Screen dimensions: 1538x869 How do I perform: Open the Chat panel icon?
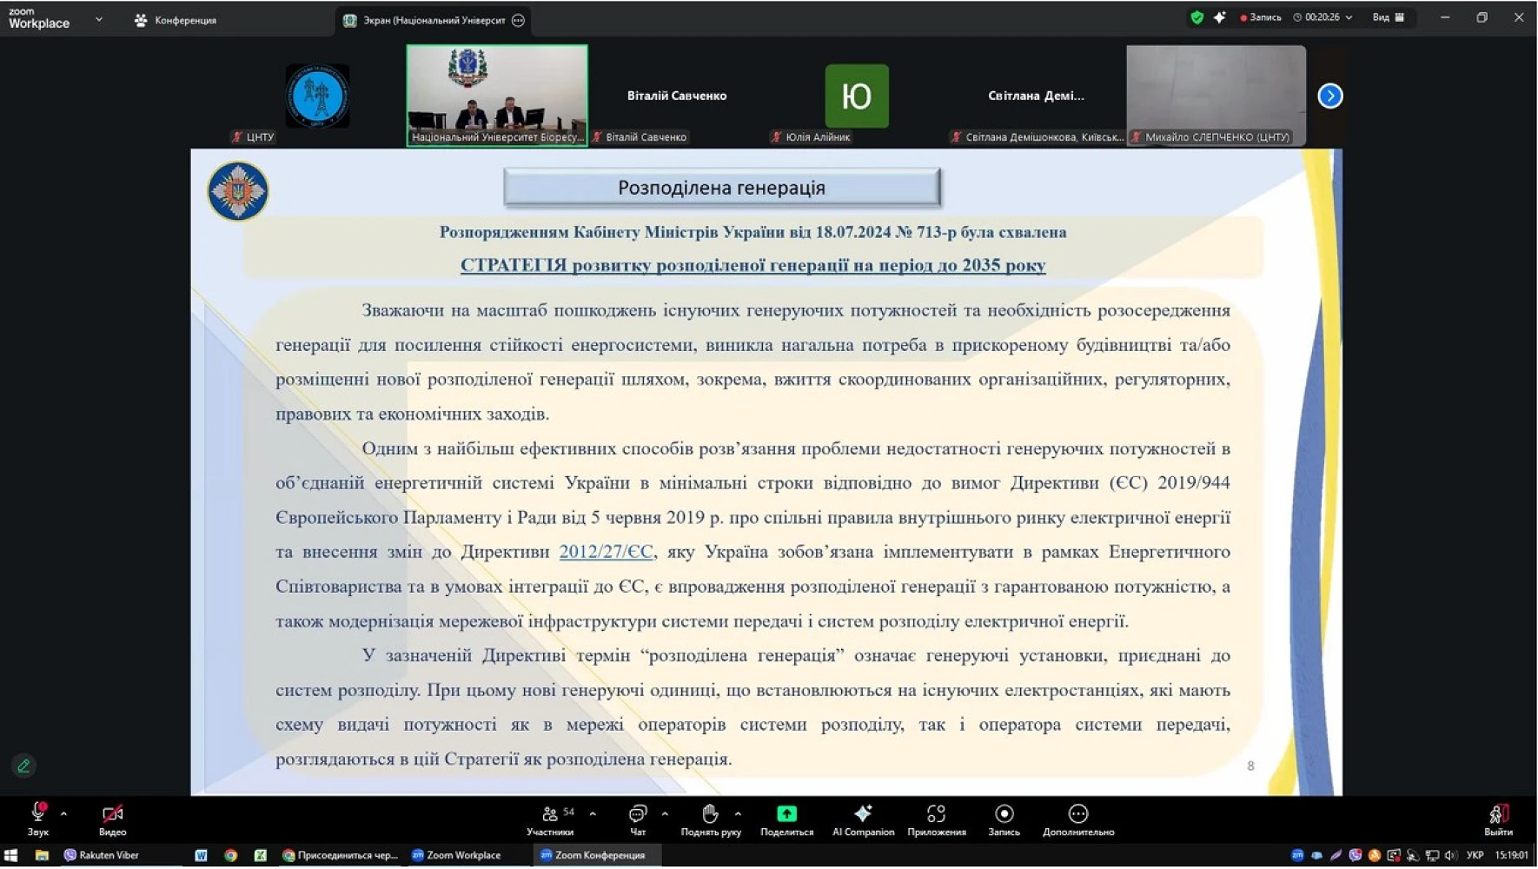pos(638,814)
